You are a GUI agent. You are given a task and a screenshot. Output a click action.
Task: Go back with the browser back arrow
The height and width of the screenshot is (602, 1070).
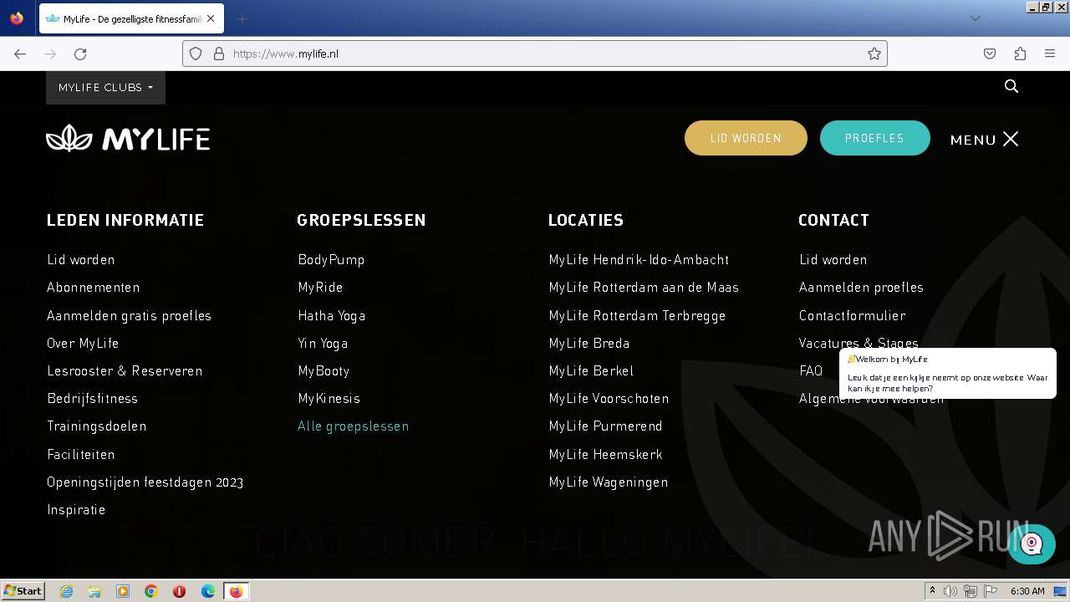point(20,54)
